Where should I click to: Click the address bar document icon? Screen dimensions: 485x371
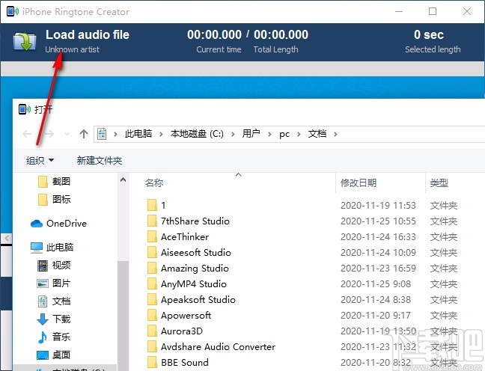102,134
